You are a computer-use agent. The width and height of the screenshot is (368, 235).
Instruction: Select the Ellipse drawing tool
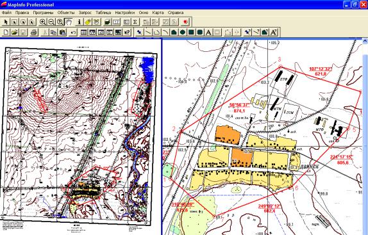(x=183, y=32)
